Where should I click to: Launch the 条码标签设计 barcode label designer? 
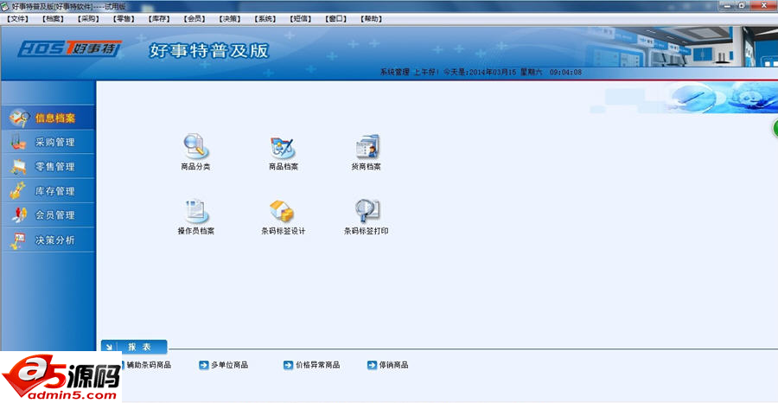tap(283, 211)
